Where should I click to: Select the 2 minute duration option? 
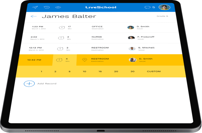[x=55, y=72]
